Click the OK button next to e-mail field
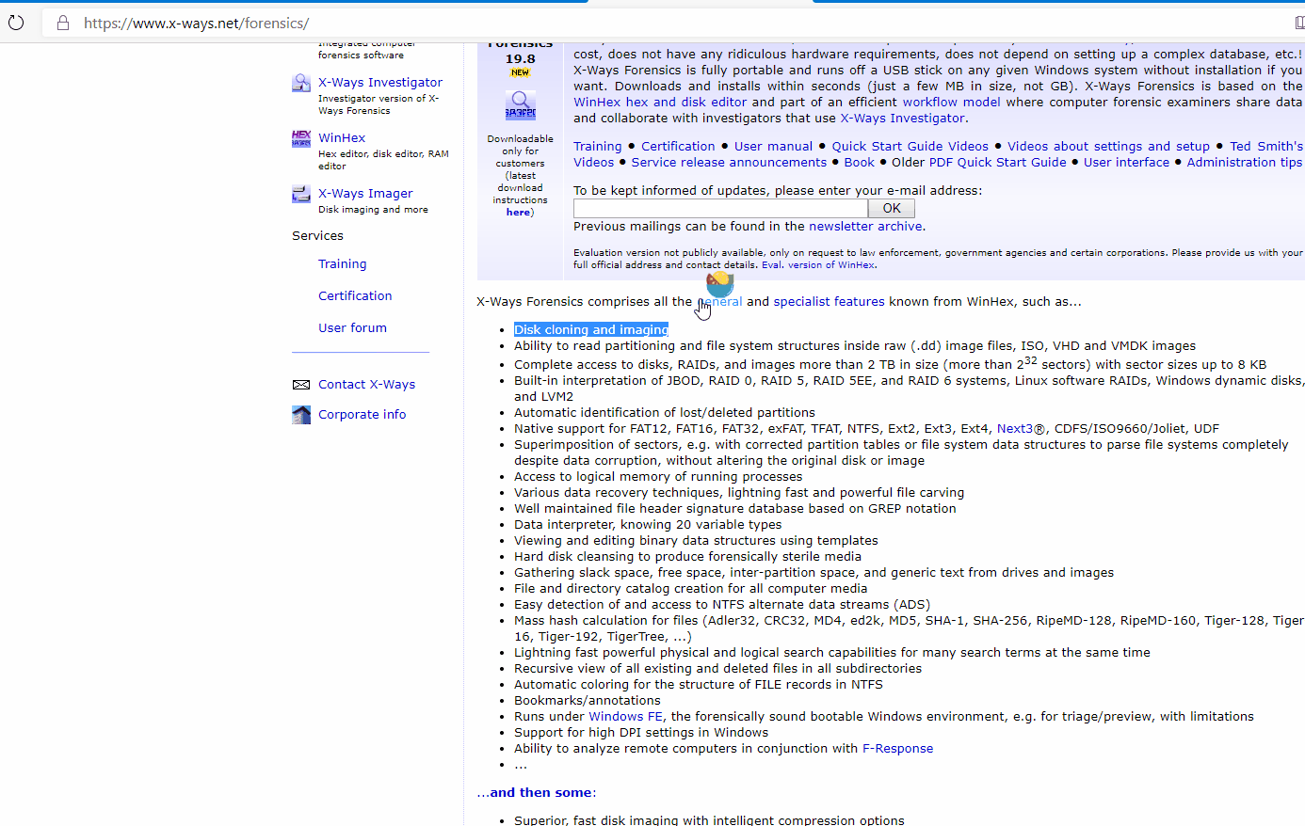 [x=892, y=209]
